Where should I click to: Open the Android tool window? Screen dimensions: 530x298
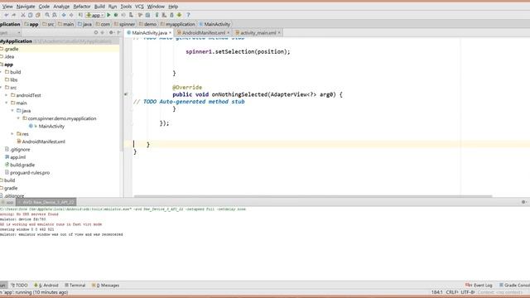pos(46,285)
